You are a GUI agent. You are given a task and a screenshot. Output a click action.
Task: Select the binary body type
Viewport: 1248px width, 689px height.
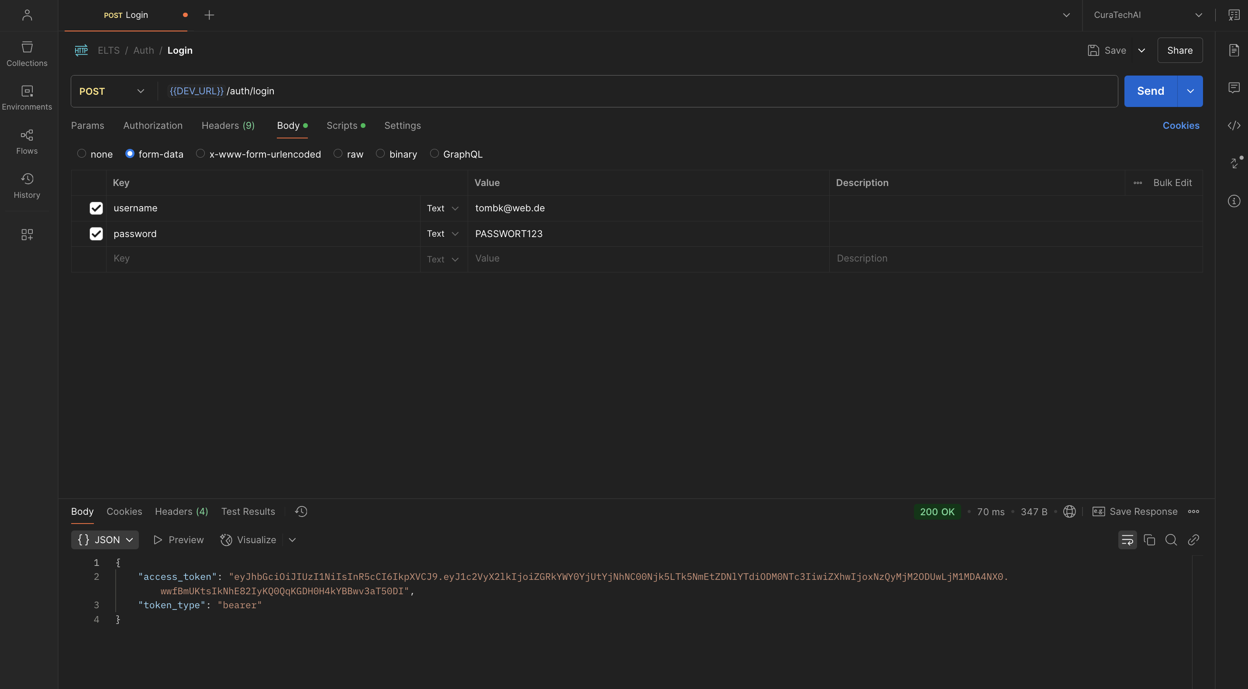click(x=380, y=154)
